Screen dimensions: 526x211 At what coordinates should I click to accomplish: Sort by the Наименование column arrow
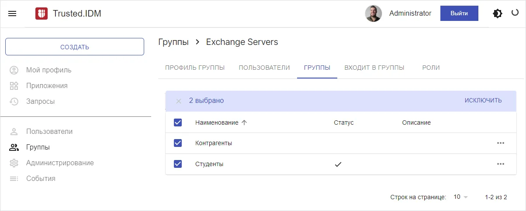(244, 123)
